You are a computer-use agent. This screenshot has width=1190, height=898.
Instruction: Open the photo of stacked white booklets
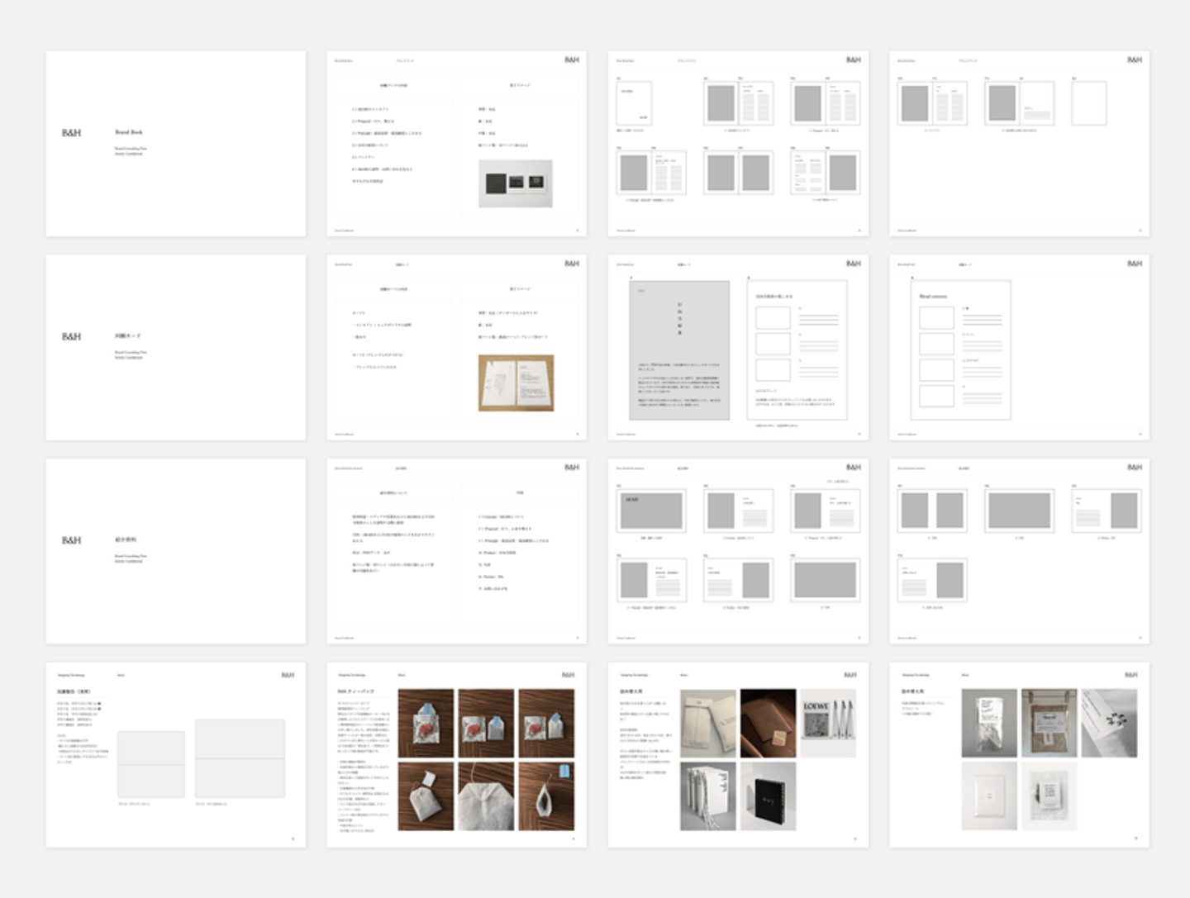pyautogui.click(x=708, y=796)
